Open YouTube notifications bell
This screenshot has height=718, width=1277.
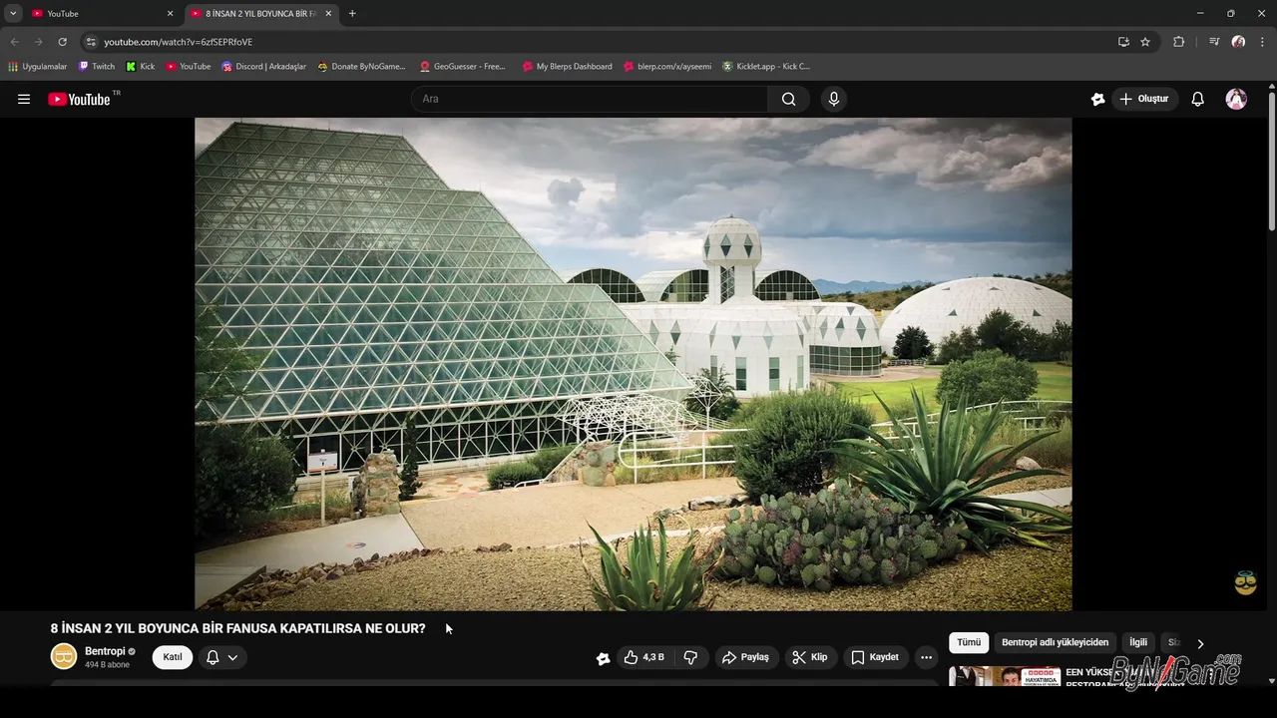(1197, 99)
